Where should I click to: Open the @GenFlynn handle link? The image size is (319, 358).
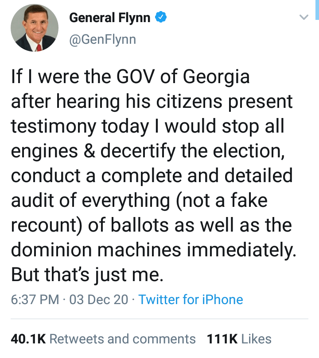103,39
